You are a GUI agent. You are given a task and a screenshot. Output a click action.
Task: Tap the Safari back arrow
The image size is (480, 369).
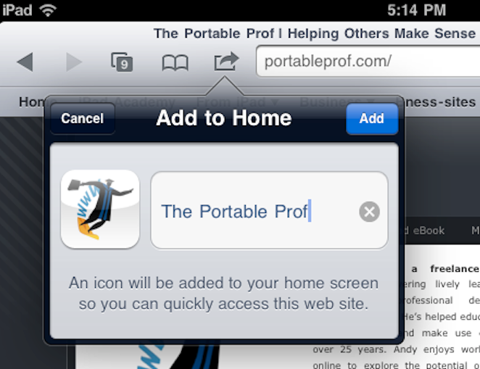click(25, 62)
